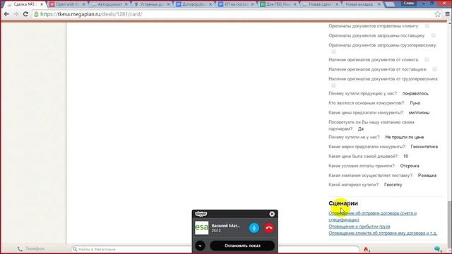Toggle Наличие оригиналов документов от грузоперевозчика checkbox
Screen dimensions: 452x254
(x=333, y=85)
